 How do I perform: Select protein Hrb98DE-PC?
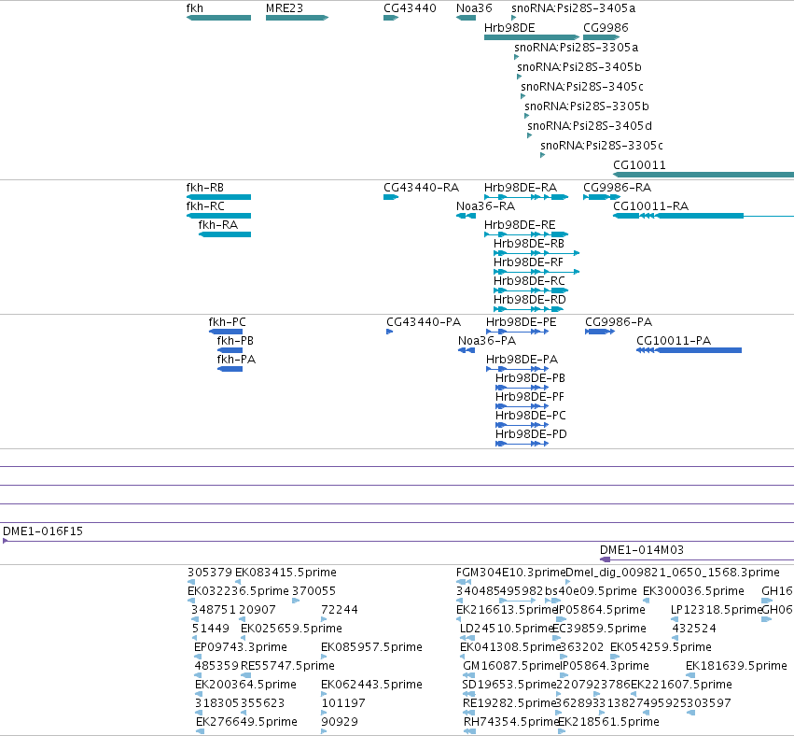522,425
